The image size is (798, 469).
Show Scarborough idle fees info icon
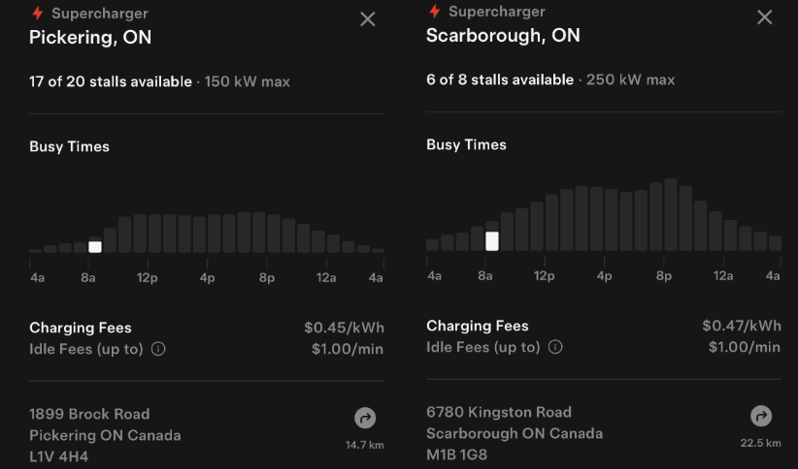(x=555, y=347)
